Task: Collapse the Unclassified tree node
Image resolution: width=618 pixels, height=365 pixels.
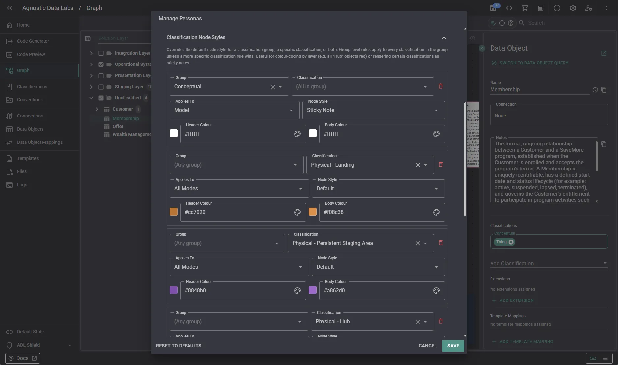Action: coord(91,98)
